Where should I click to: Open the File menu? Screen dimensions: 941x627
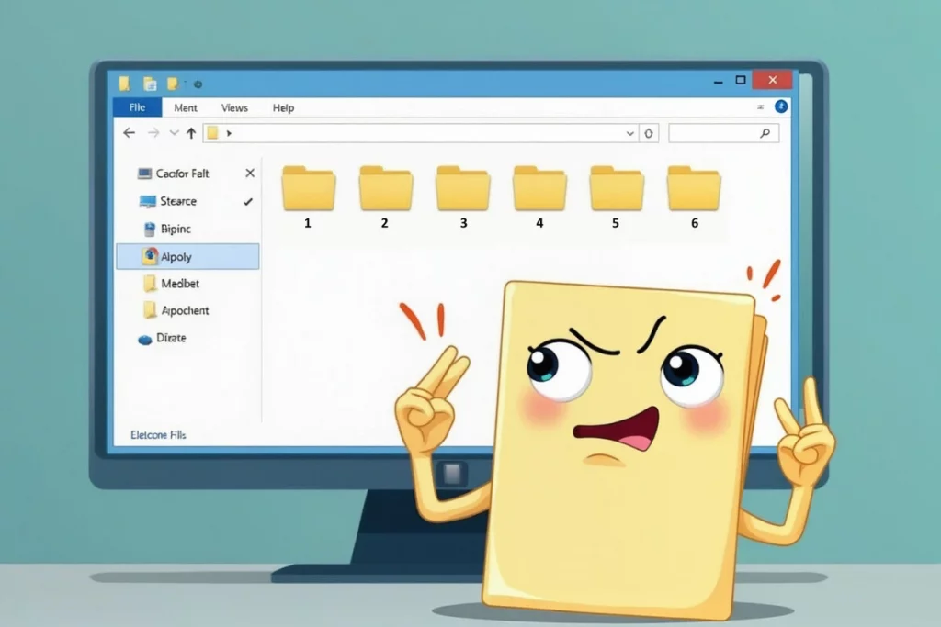[137, 107]
